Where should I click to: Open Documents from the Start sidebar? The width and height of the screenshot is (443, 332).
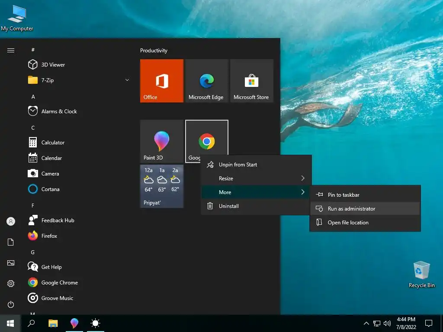pos(11,242)
